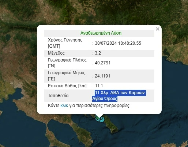Select the 'Αναθεωρημένη Λύση' header text

point(101,33)
